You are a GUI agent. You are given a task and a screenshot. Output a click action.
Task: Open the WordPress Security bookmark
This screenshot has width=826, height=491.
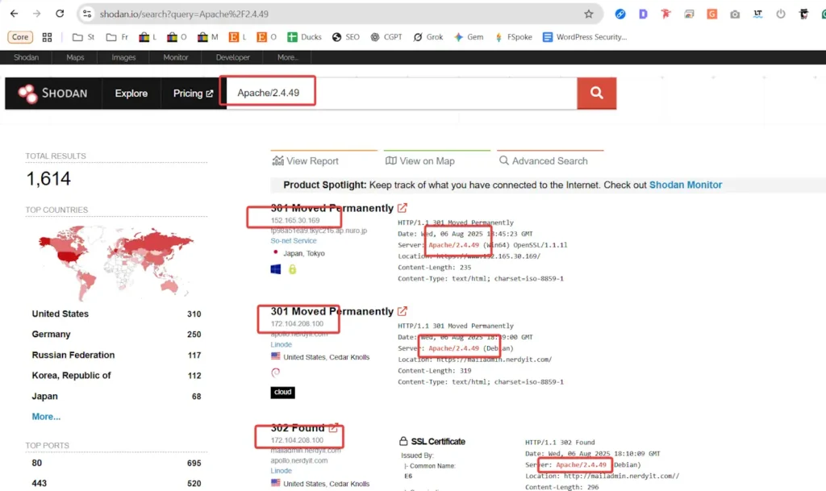585,37
